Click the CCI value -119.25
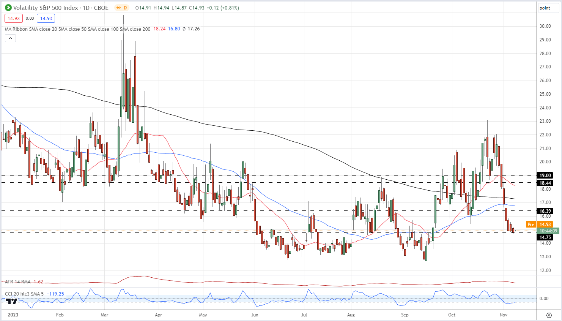 [56, 294]
